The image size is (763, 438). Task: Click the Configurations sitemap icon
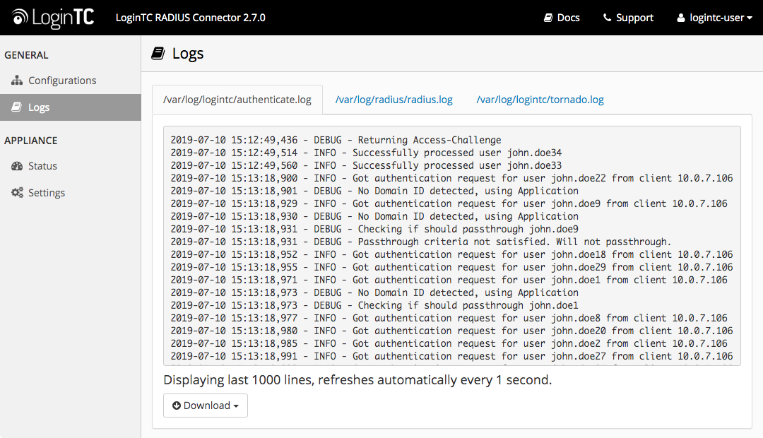click(x=17, y=81)
